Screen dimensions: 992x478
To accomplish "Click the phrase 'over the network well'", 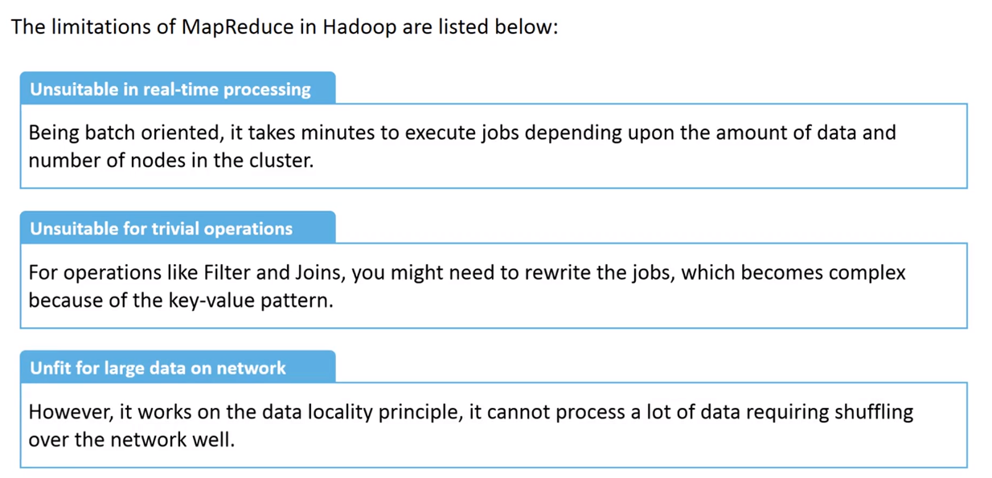I will tap(132, 440).
